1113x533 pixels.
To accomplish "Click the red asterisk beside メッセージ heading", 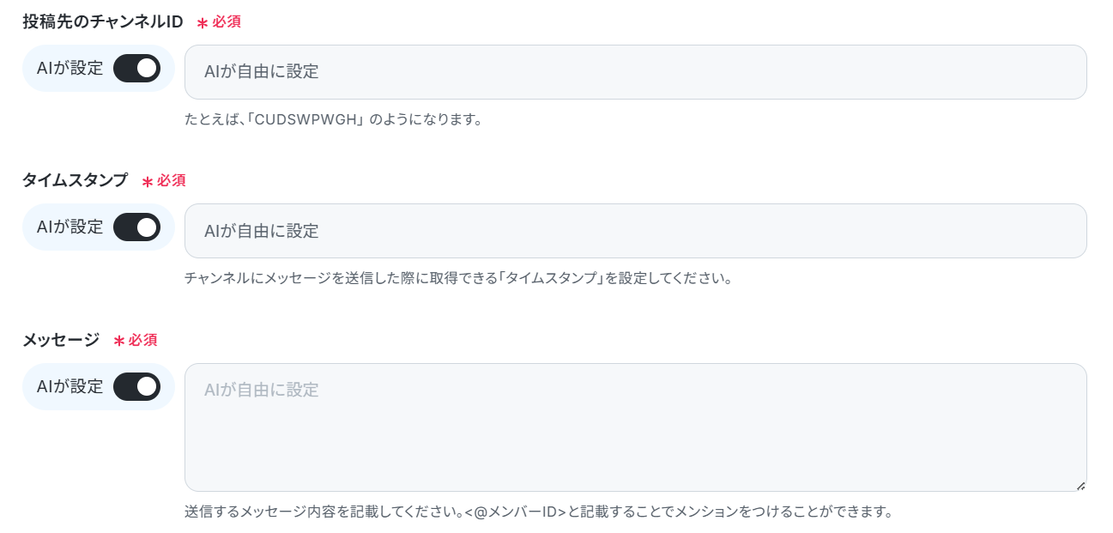I will (119, 342).
